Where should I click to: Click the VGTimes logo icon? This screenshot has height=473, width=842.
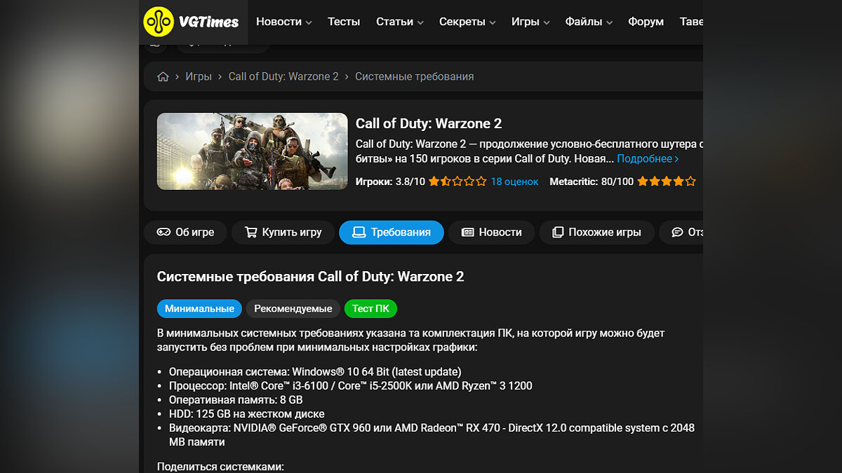point(159,22)
